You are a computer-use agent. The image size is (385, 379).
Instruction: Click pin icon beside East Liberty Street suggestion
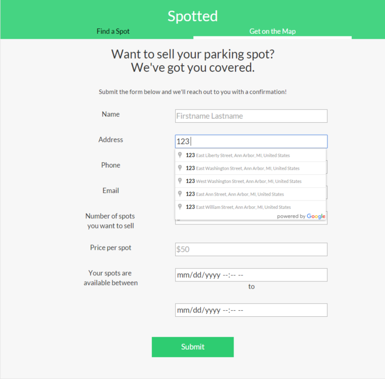(180, 155)
